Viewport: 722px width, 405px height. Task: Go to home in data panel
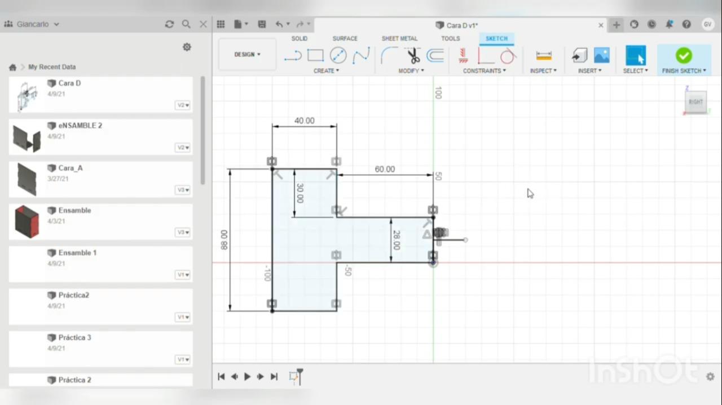12,67
